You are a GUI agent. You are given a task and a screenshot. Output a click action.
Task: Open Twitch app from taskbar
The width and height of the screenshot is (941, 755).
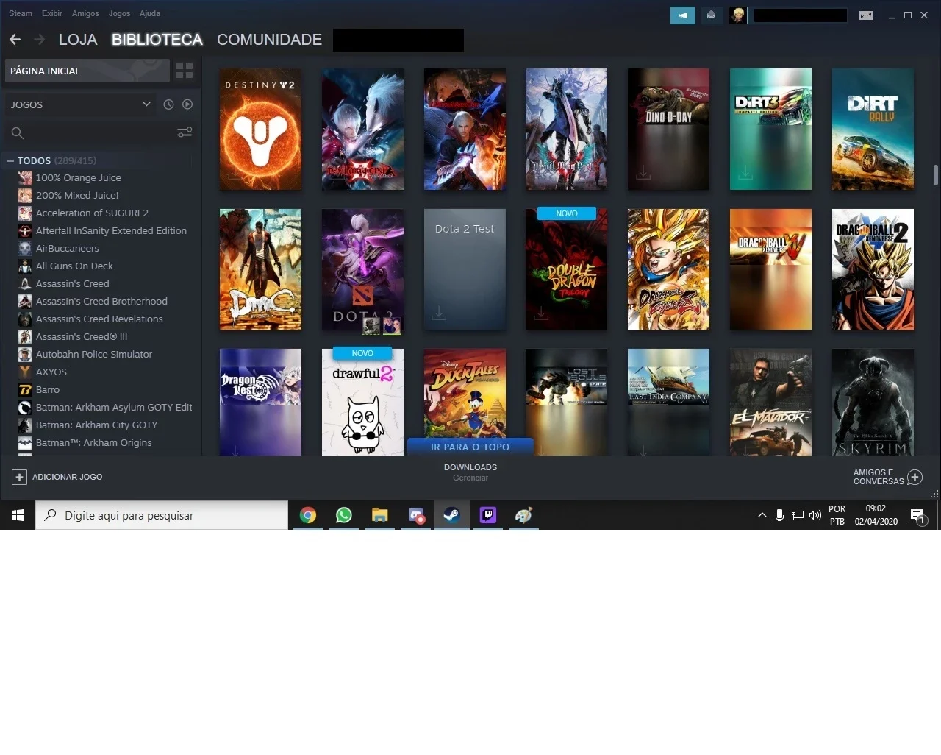pos(488,515)
